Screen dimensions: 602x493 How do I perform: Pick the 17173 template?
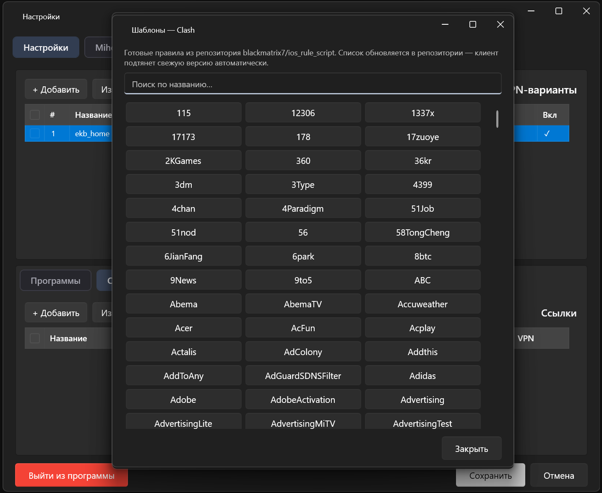184,137
